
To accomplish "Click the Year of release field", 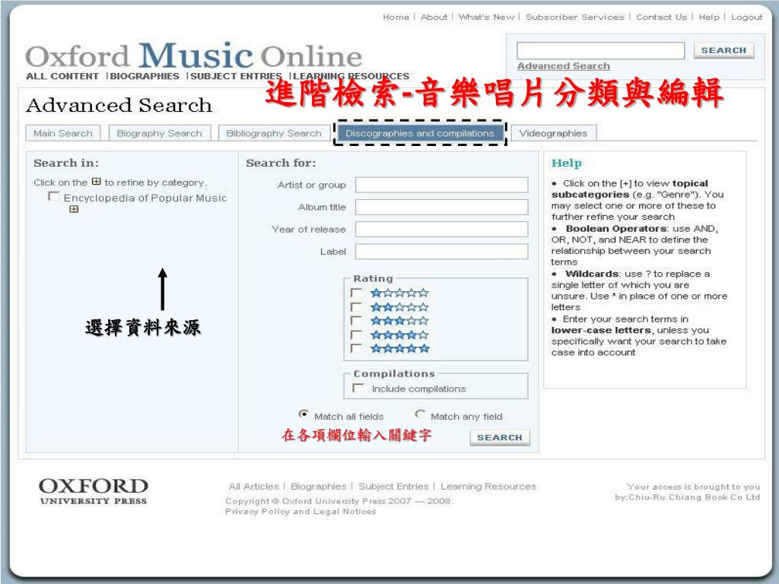I will pos(442,230).
